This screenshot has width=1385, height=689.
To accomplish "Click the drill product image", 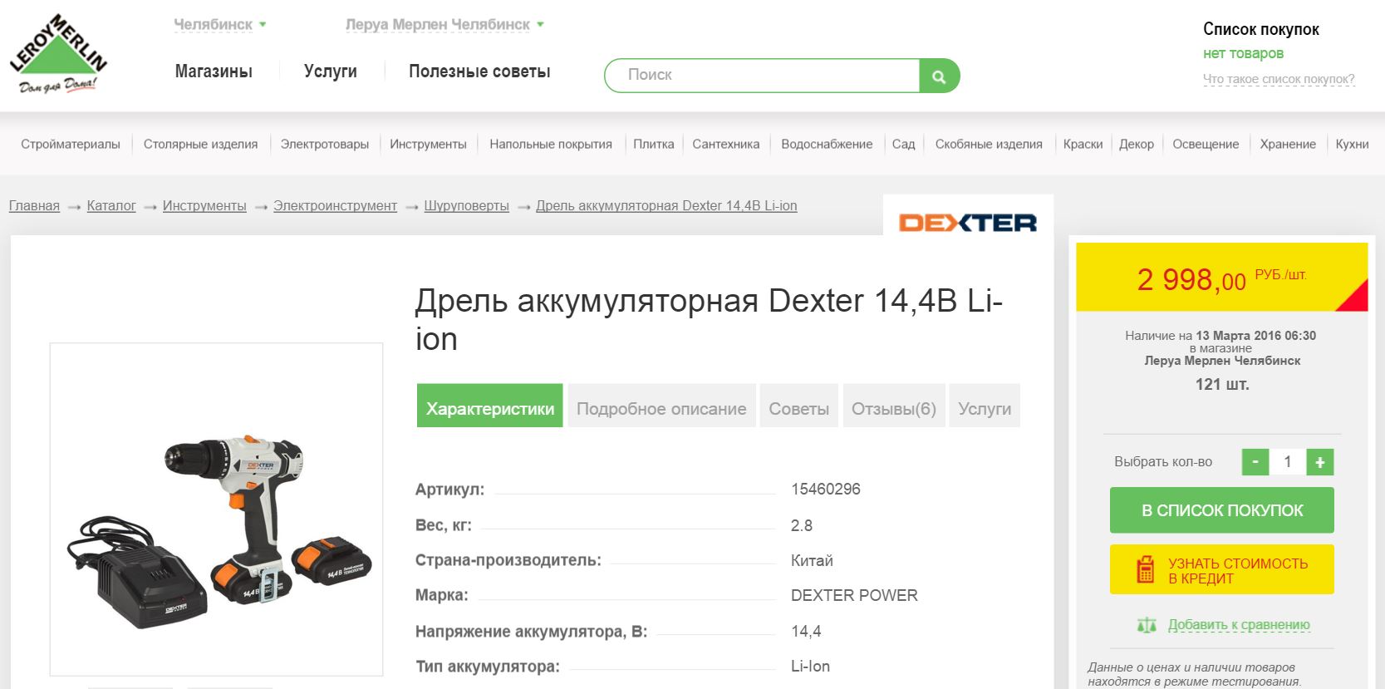I will click(x=217, y=509).
